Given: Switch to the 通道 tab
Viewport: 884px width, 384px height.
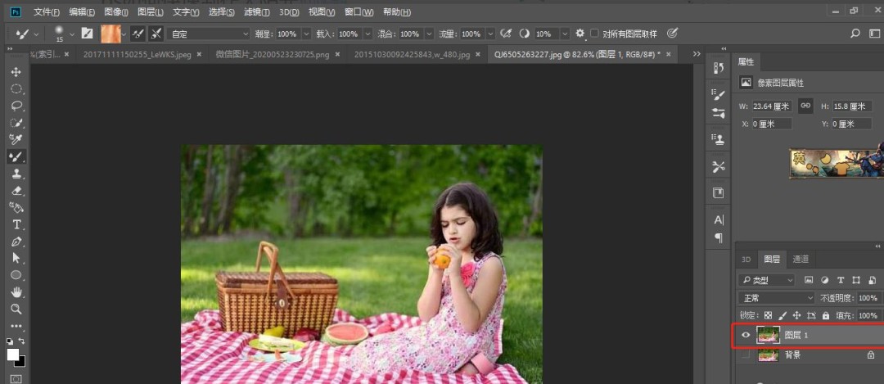Looking at the screenshot, I should pyautogui.click(x=800, y=259).
